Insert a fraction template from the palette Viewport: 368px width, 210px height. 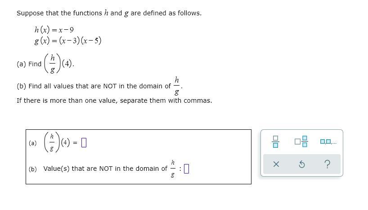point(275,142)
